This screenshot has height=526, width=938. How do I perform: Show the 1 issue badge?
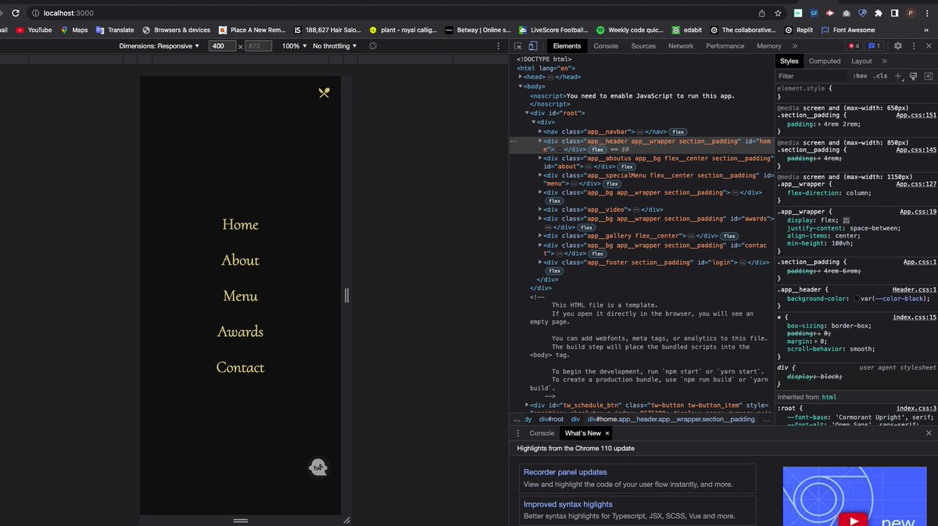(x=875, y=46)
